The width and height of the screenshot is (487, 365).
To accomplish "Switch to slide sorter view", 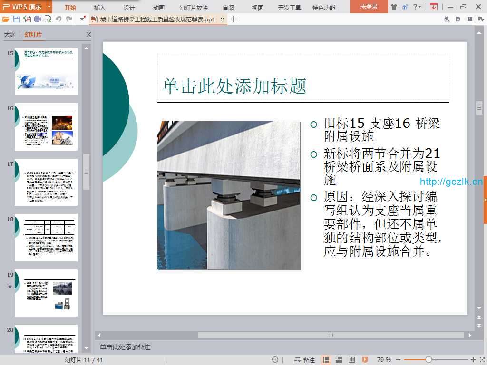I will click(339, 360).
